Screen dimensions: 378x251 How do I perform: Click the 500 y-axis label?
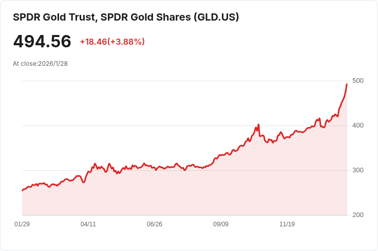tap(358, 81)
